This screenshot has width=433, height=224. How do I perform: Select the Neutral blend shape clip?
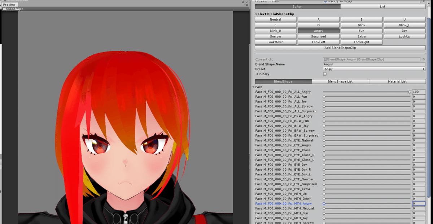(276, 19)
